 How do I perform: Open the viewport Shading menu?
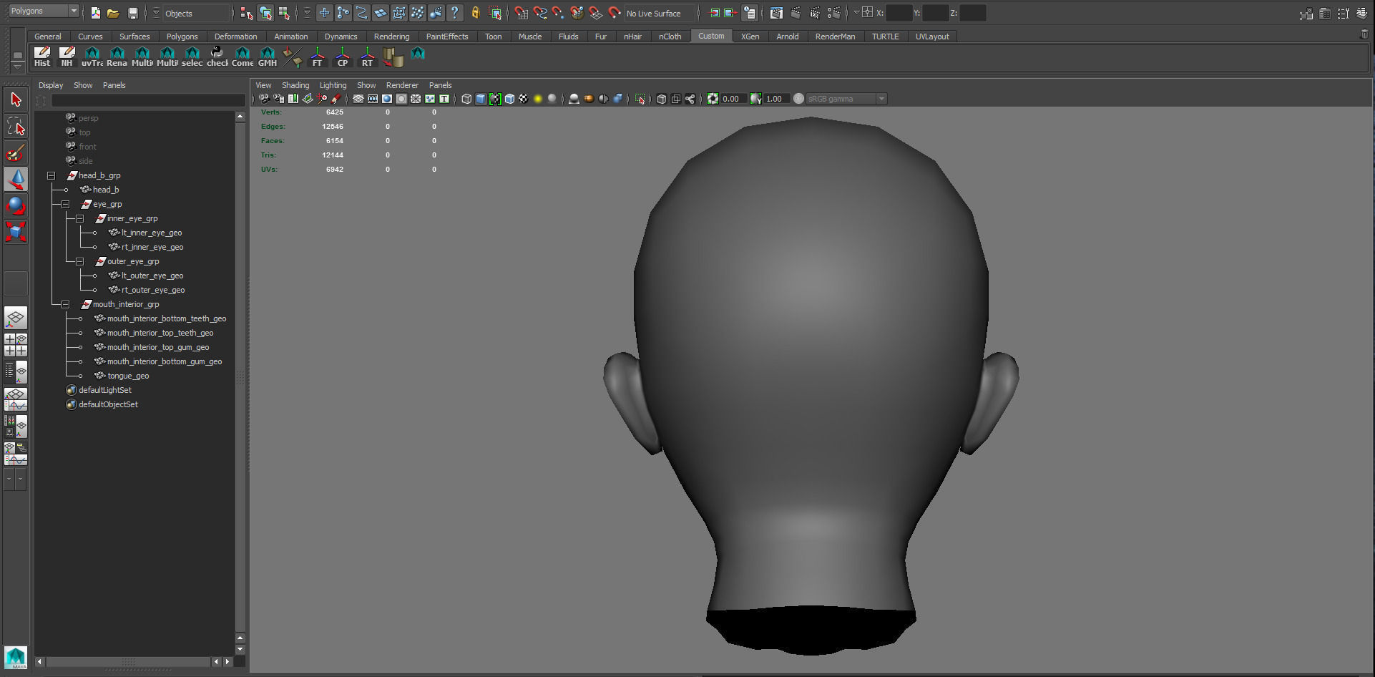(295, 85)
